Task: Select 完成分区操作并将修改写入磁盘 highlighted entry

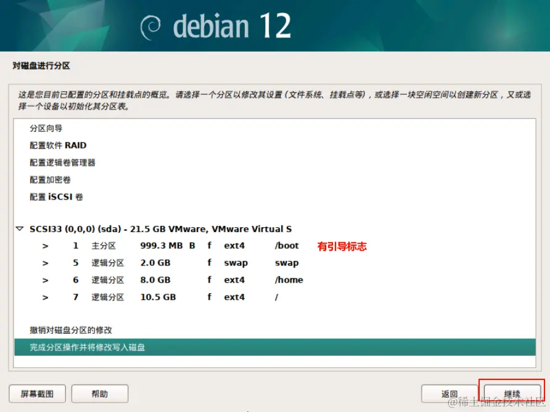Action: [x=275, y=347]
